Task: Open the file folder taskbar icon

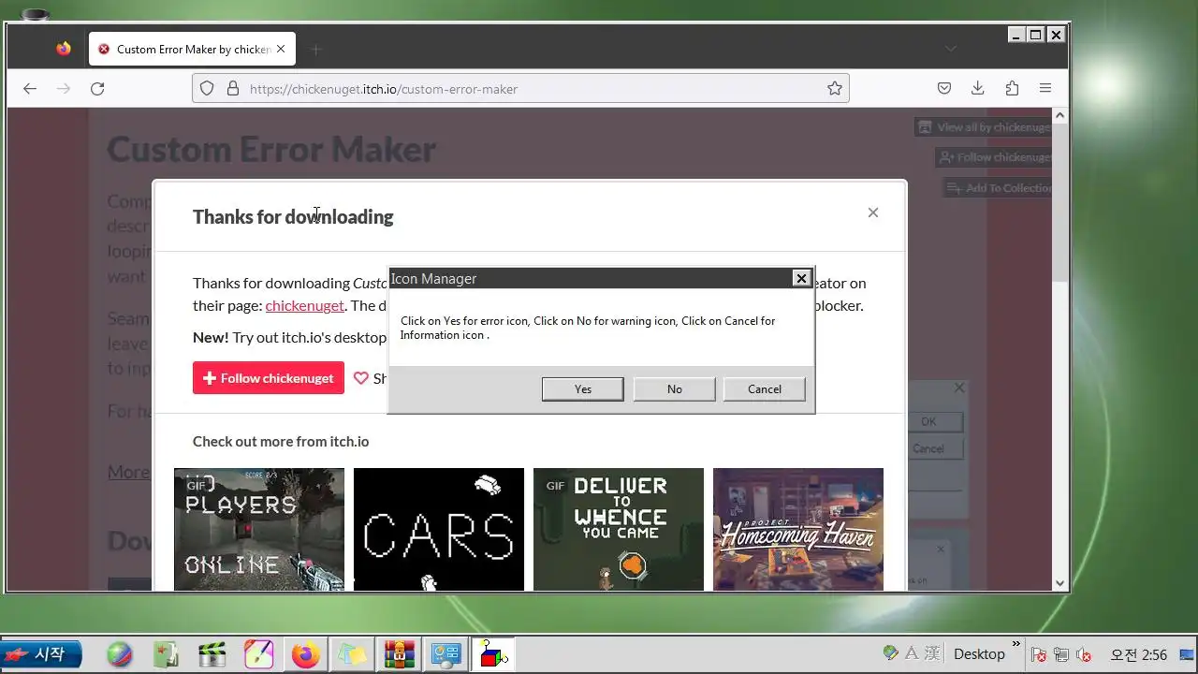Action: coord(352,654)
